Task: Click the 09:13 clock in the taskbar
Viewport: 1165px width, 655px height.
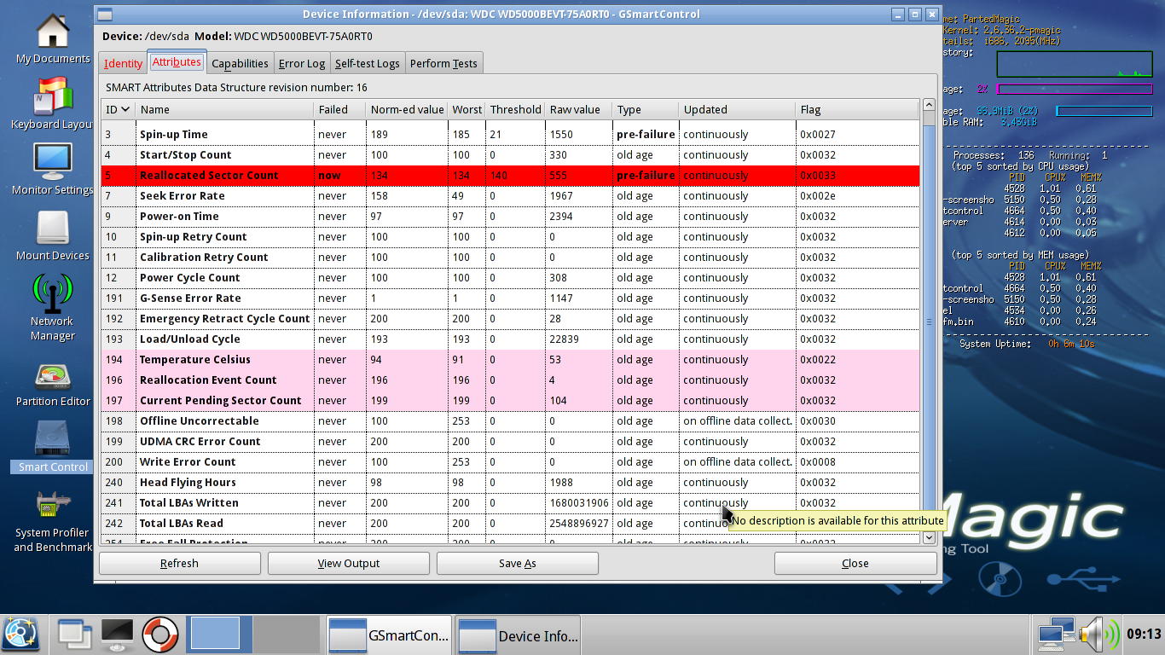Action: click(1144, 635)
